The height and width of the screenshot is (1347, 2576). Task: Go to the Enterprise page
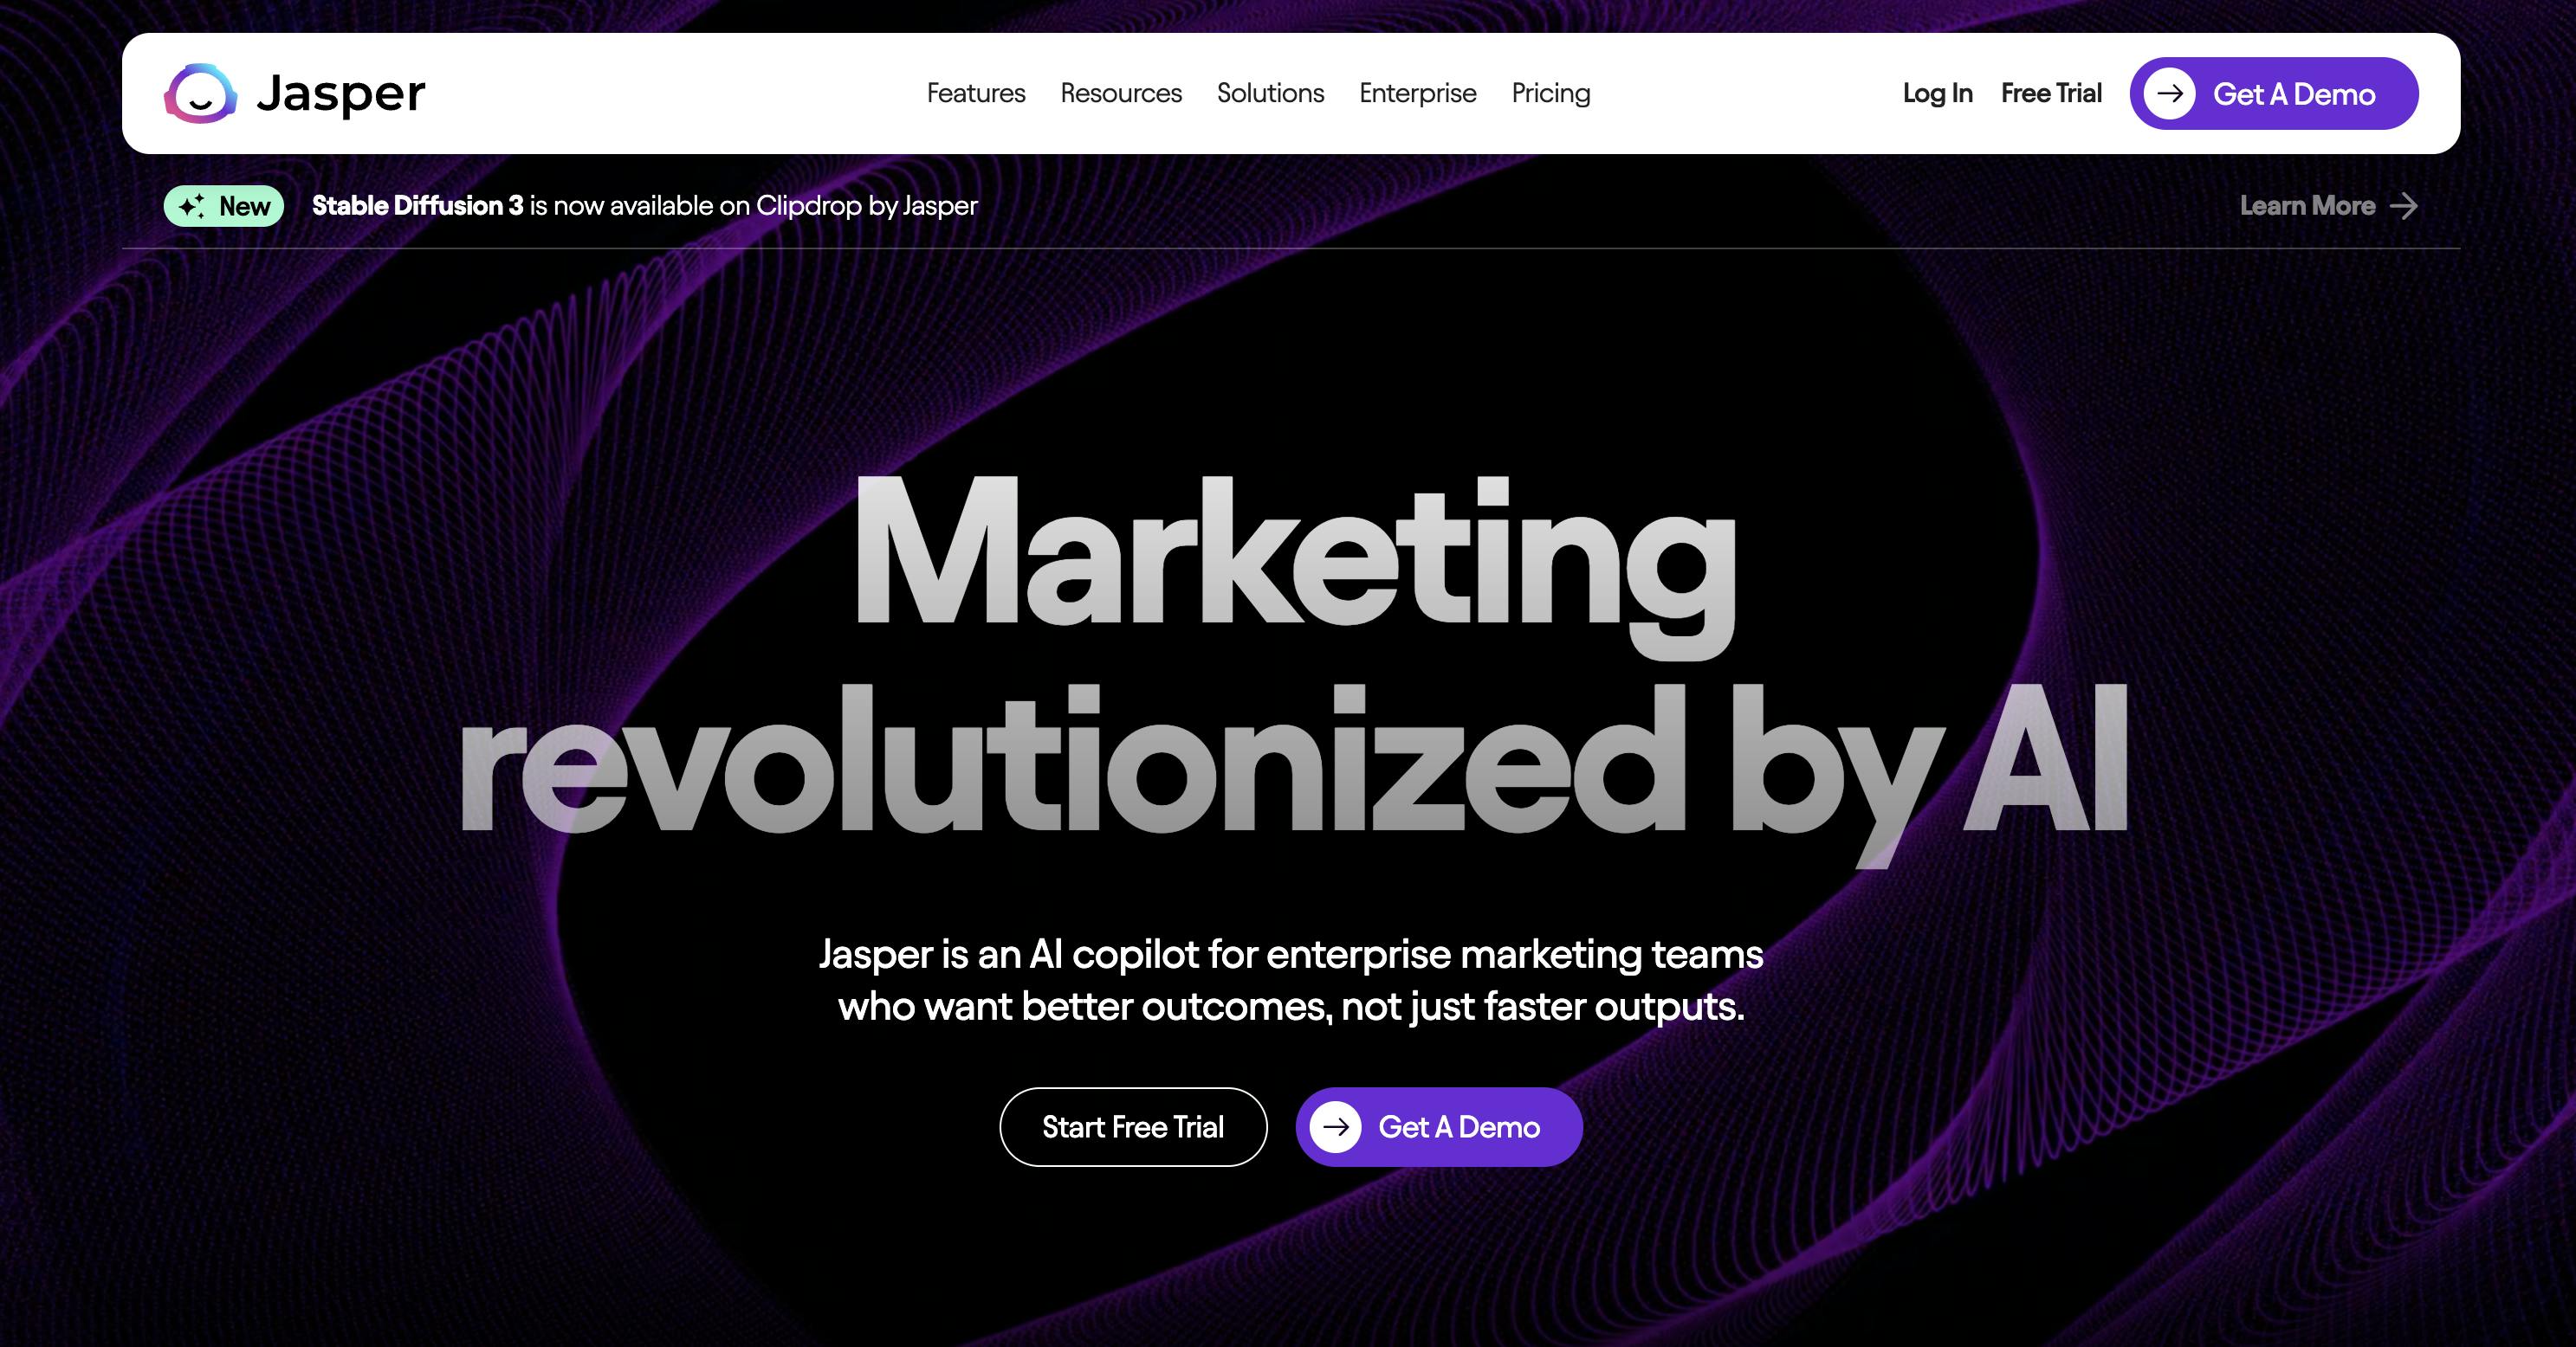tap(1417, 93)
